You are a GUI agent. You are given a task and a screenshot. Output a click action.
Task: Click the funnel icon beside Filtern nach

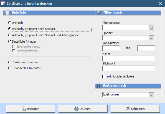pyautogui.click(x=99, y=13)
